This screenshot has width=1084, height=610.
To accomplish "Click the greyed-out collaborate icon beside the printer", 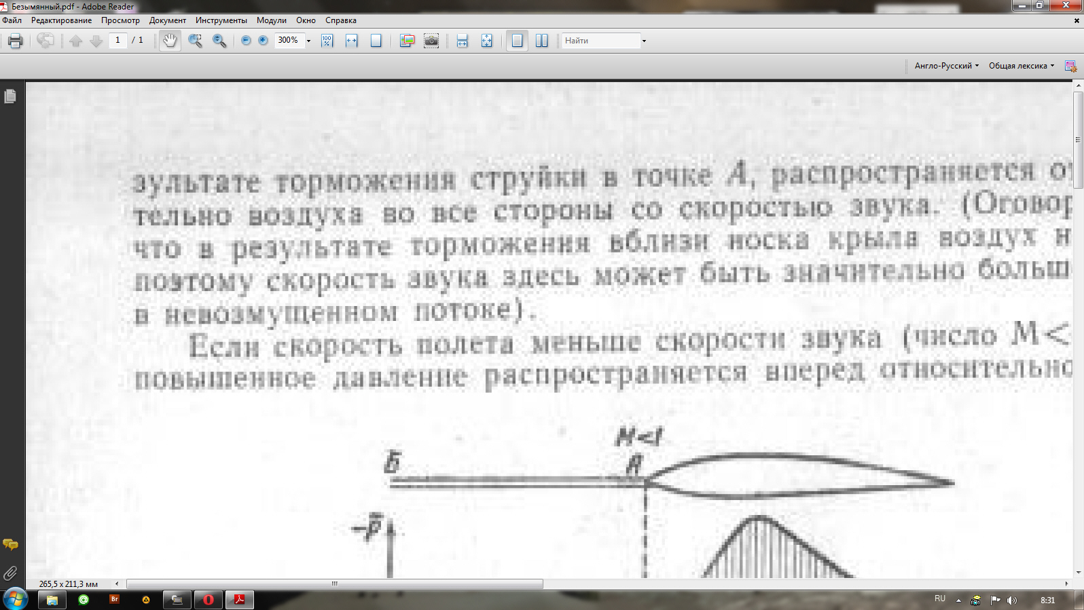I will point(46,41).
